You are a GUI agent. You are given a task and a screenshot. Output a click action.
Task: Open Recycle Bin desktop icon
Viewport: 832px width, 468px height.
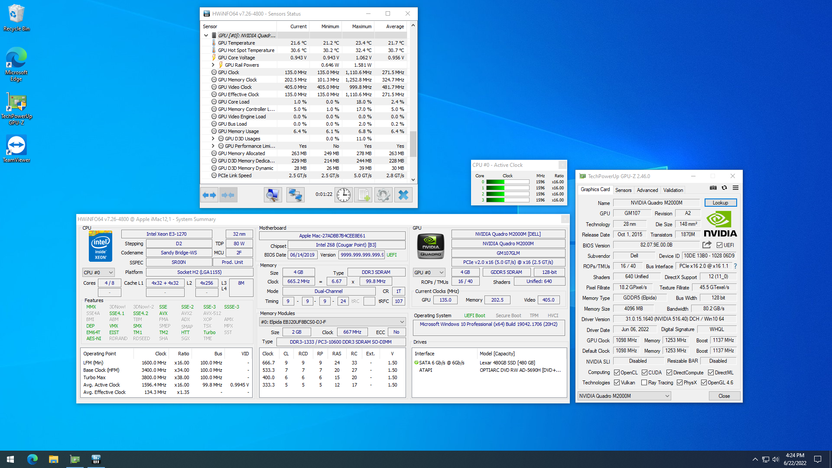pyautogui.click(x=16, y=18)
